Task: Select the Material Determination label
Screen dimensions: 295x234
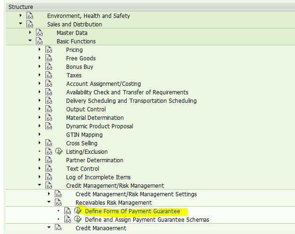Action: tap(95, 118)
